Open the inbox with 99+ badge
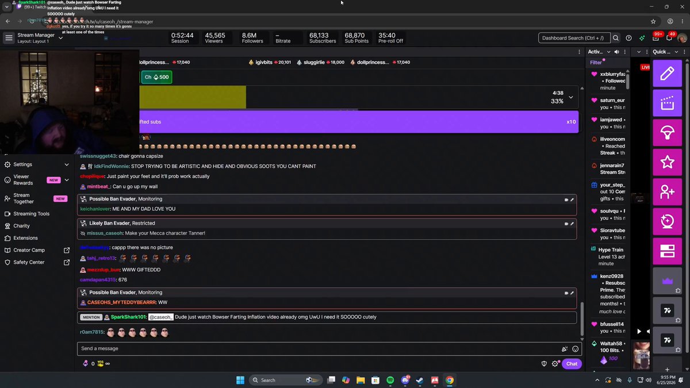This screenshot has height=388, width=690. point(656,37)
